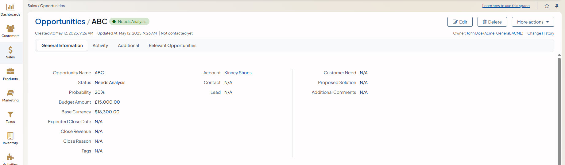Image resolution: width=565 pixels, height=165 pixels.
Task: Delete the ABC opportunity
Action: pyautogui.click(x=492, y=22)
